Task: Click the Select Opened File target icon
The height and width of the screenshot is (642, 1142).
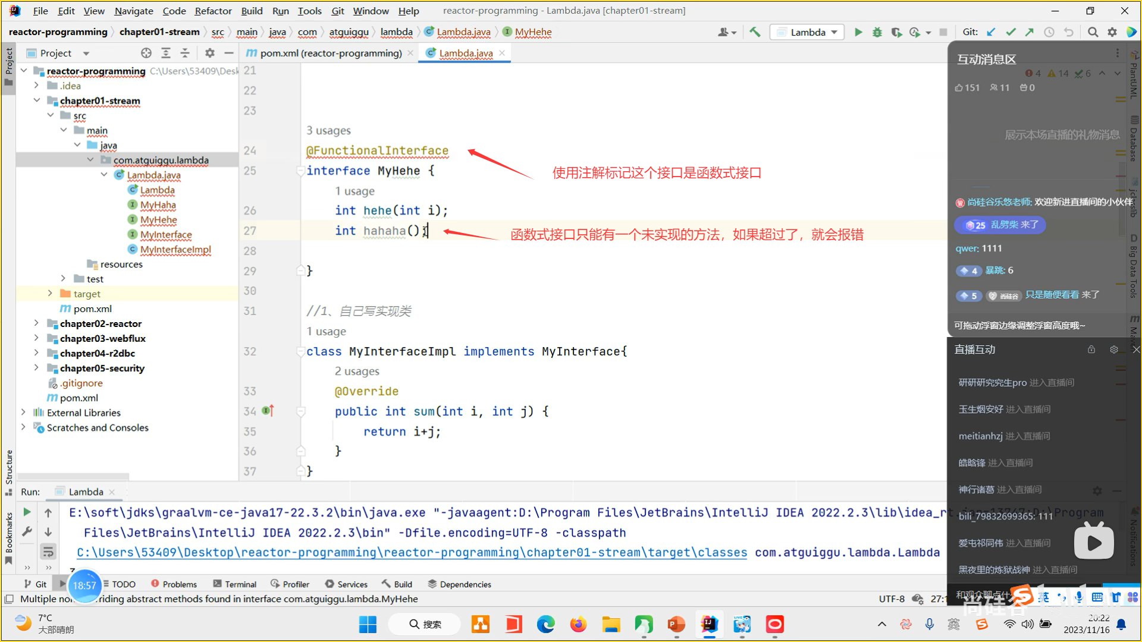Action: click(x=146, y=53)
